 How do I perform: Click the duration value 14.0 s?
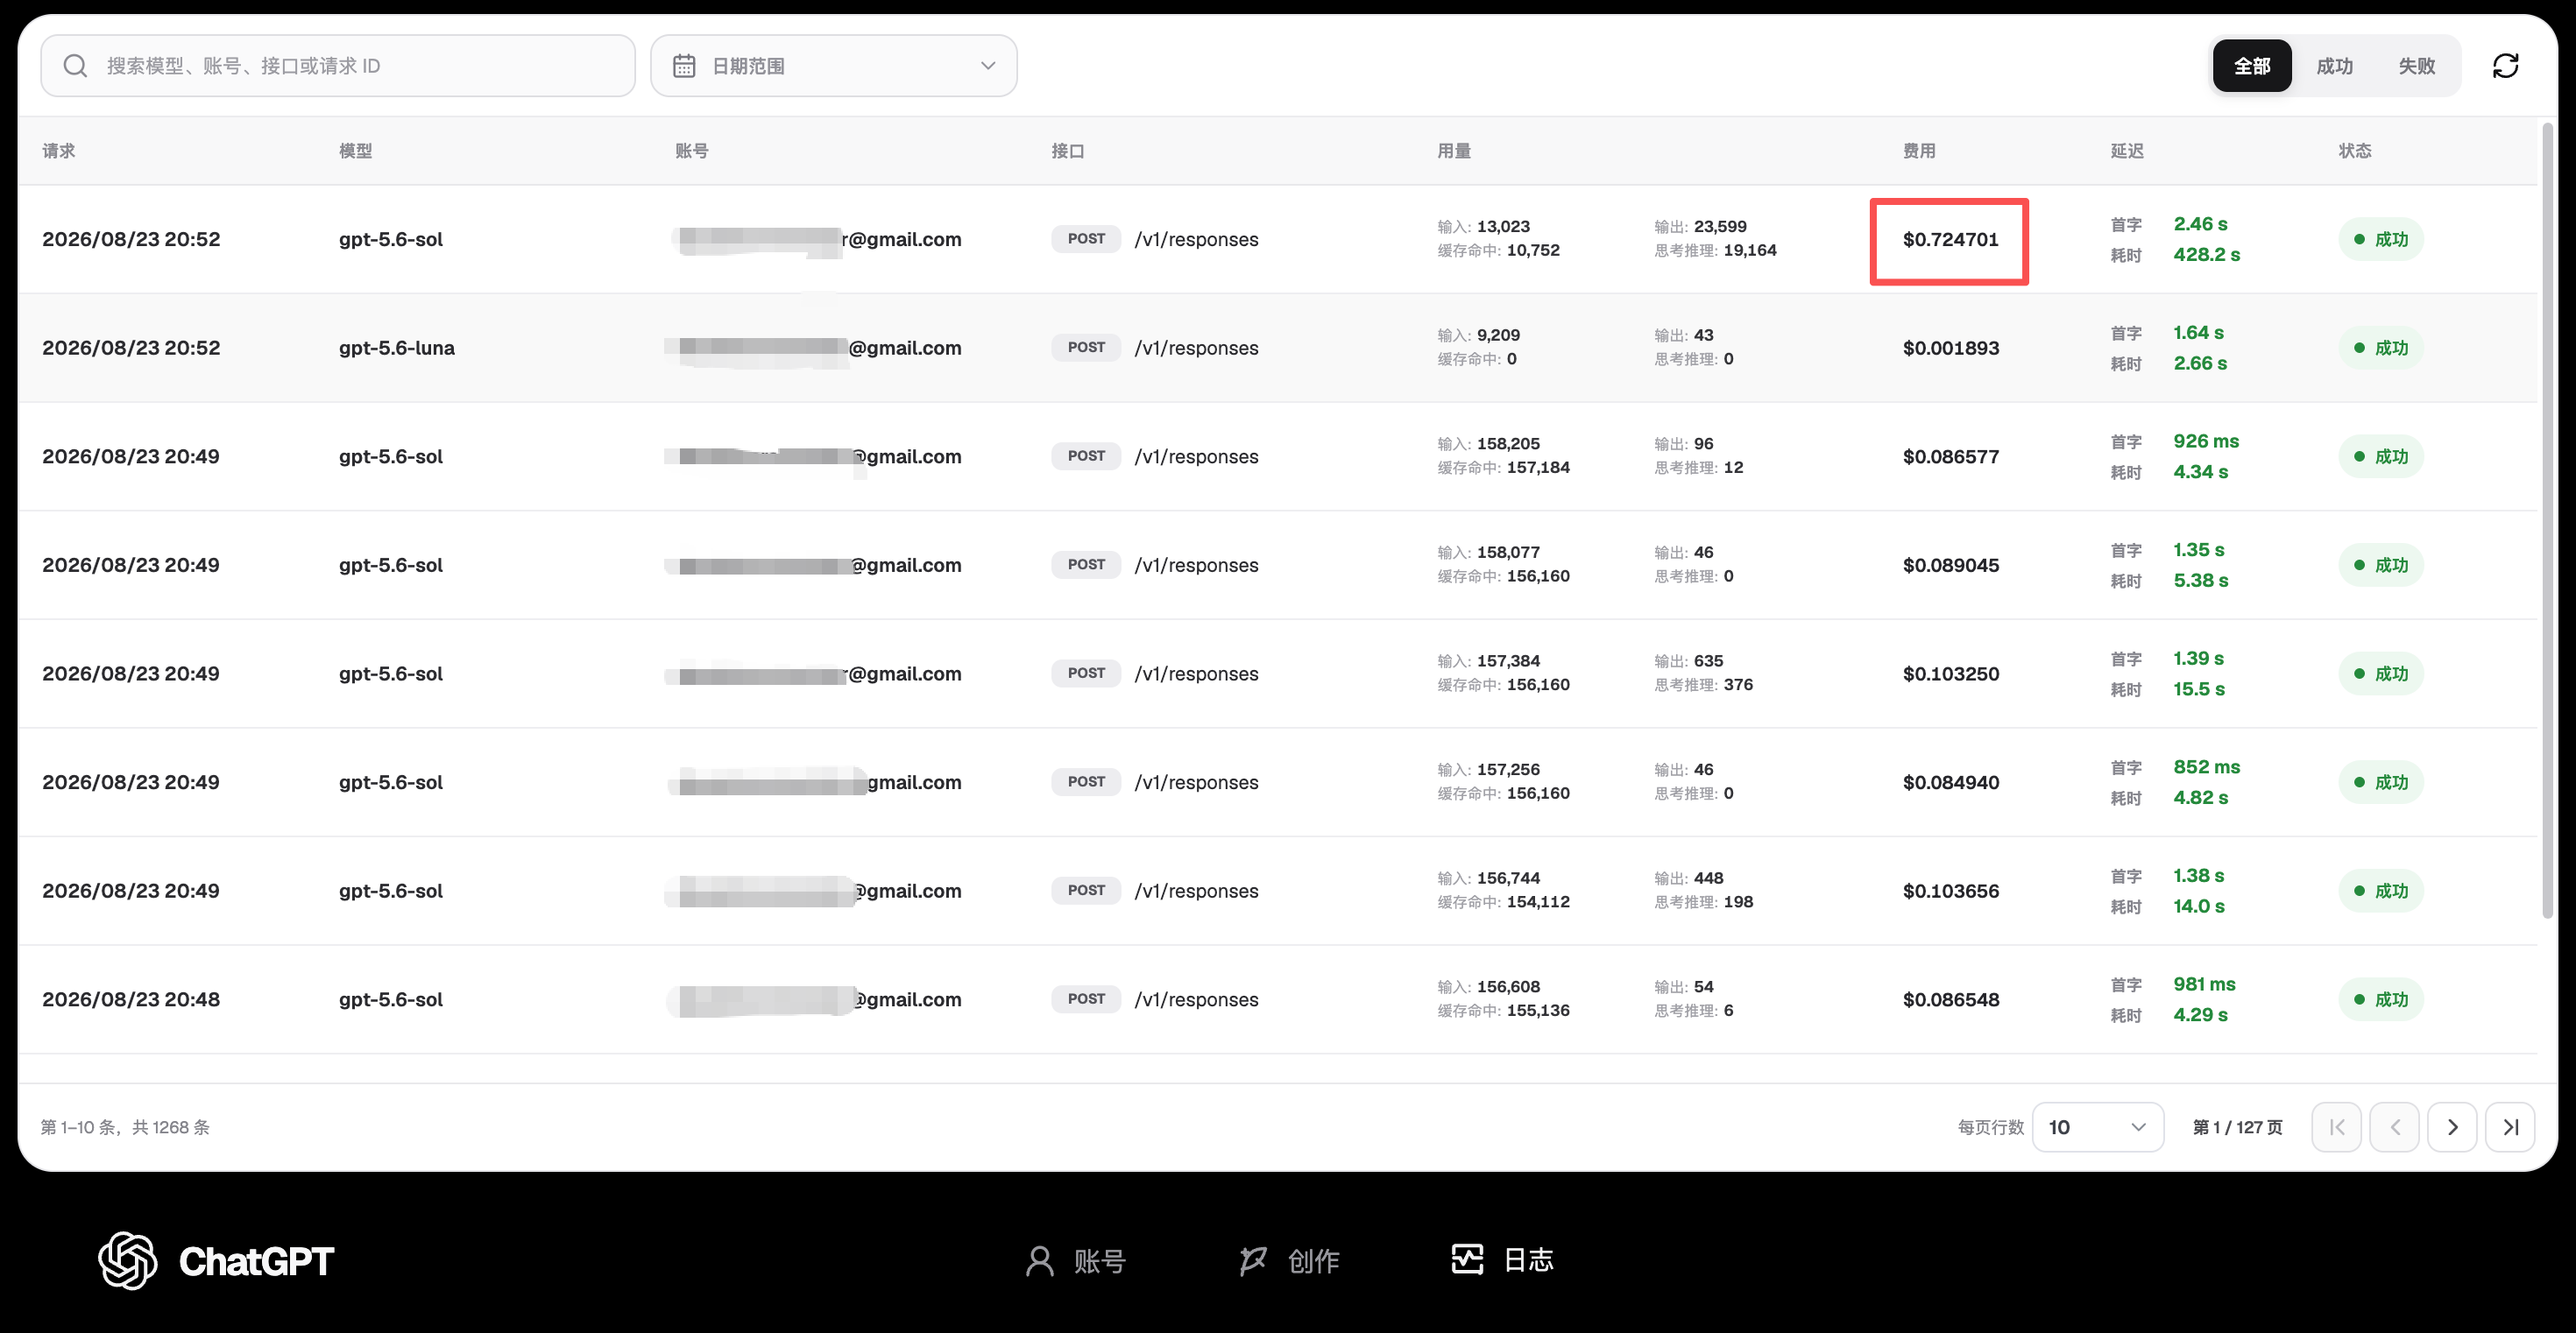2199,906
